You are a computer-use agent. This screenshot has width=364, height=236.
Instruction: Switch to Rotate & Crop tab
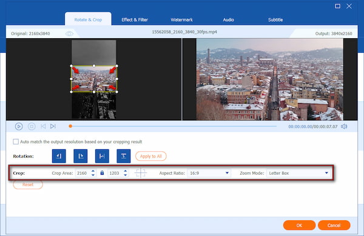[88, 20]
